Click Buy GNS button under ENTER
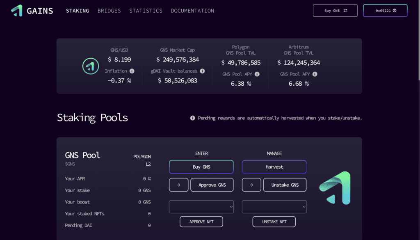This screenshot has width=420, height=240. [x=201, y=167]
